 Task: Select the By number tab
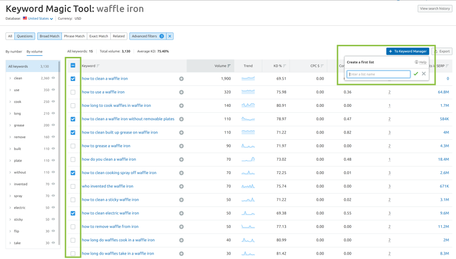[14, 52]
